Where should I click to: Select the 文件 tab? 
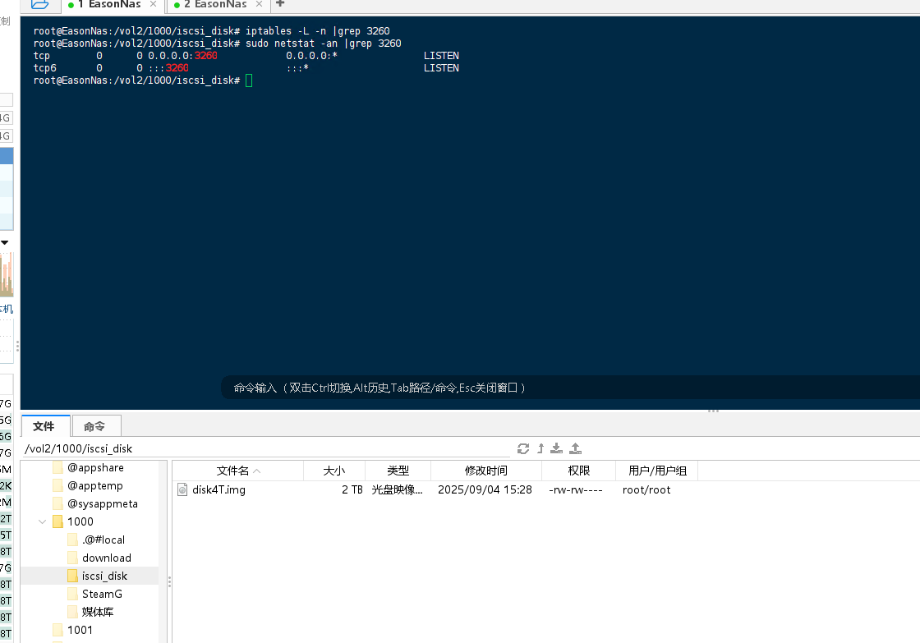click(45, 426)
